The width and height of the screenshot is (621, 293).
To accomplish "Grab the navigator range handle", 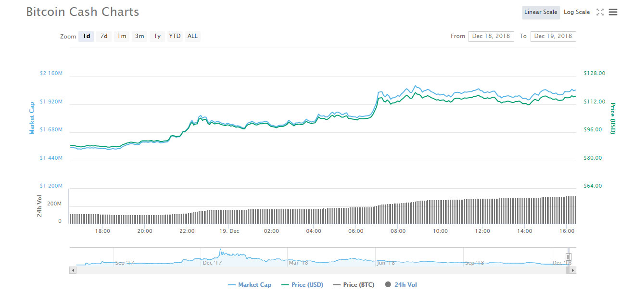I will 568,257.
